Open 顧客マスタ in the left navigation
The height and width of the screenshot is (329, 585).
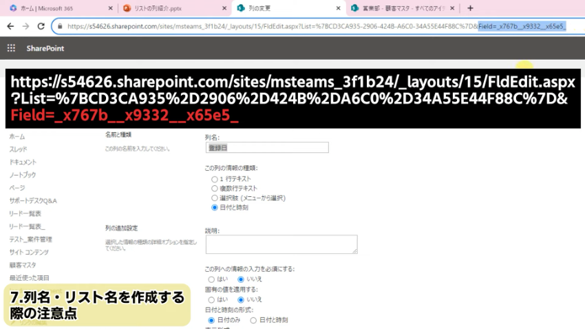tap(23, 265)
